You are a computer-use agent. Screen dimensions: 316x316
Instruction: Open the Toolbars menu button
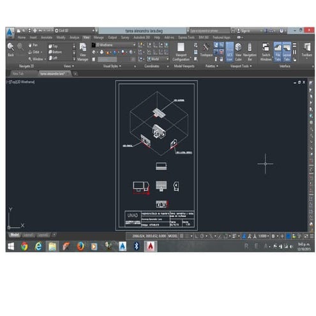(306, 50)
